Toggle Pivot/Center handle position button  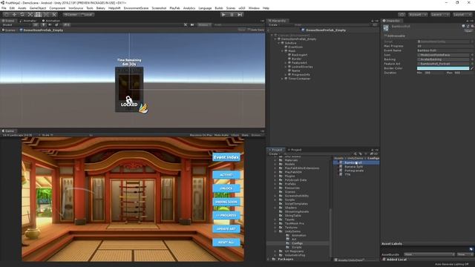coord(71,15)
